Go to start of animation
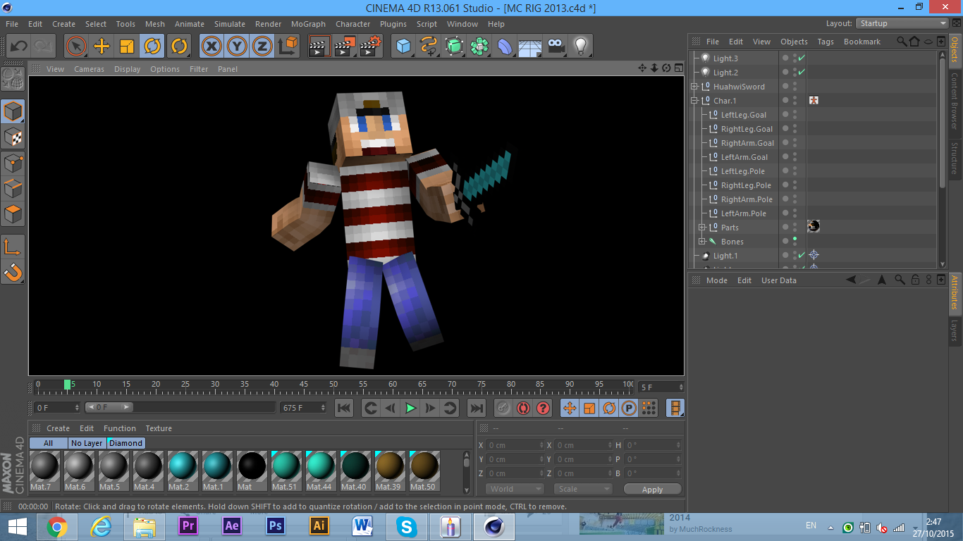Image resolution: width=963 pixels, height=541 pixels. click(x=344, y=408)
